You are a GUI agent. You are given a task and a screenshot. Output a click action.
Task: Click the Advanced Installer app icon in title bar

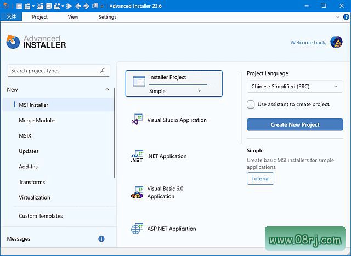pyautogui.click(x=6, y=6)
